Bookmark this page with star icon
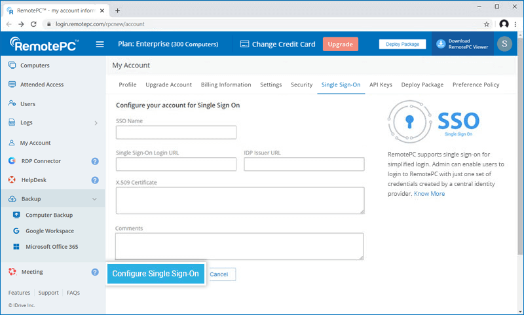The height and width of the screenshot is (315, 524). click(486, 24)
